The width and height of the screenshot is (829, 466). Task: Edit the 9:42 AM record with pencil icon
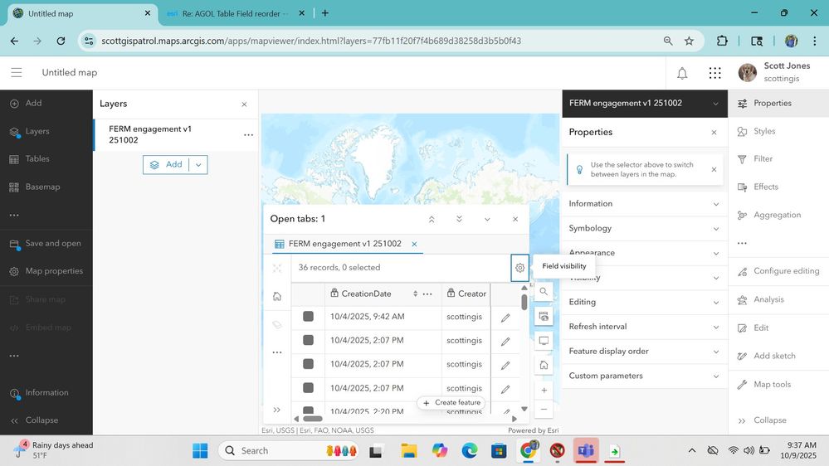coord(505,318)
